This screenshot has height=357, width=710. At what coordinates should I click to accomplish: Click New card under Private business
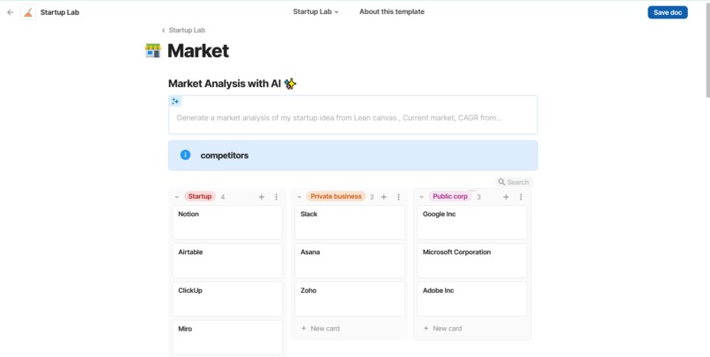pos(321,329)
